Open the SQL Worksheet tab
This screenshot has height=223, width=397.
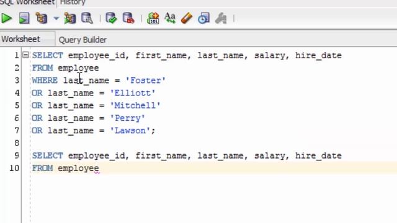(27, 2)
